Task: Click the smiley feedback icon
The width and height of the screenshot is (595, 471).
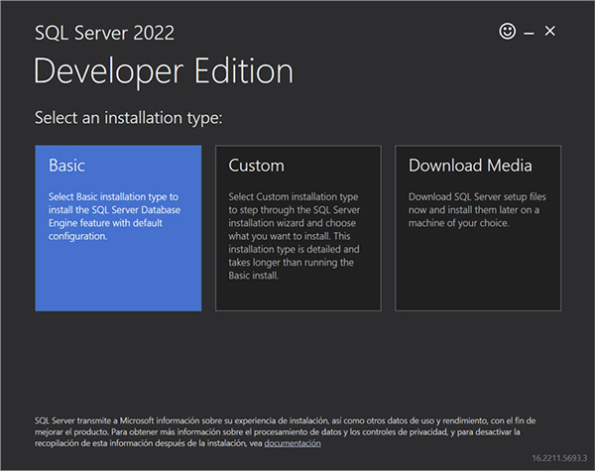Action: pos(508,31)
